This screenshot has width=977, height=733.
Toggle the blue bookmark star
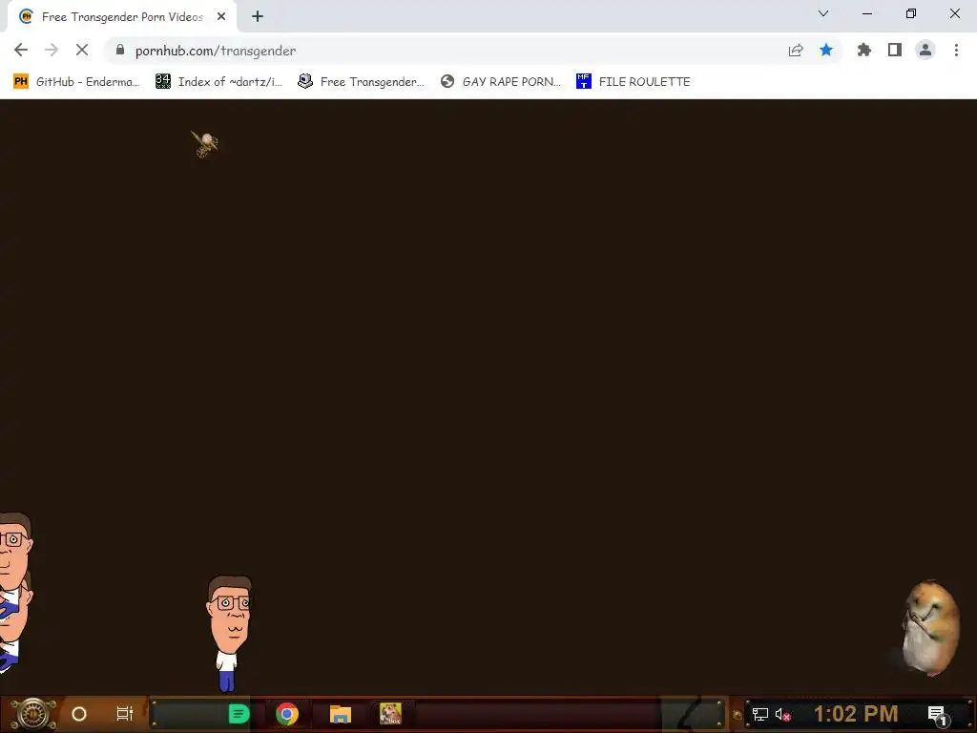coord(826,50)
